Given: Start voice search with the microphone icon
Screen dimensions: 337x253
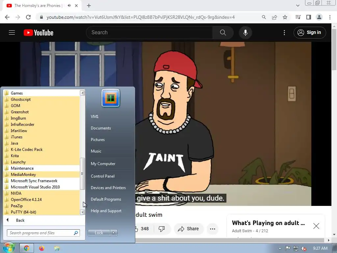Looking at the screenshot, I should (x=246, y=33).
